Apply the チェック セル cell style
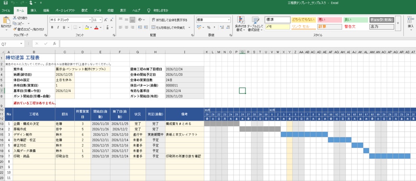This screenshot has height=181, width=416. [x=382, y=20]
